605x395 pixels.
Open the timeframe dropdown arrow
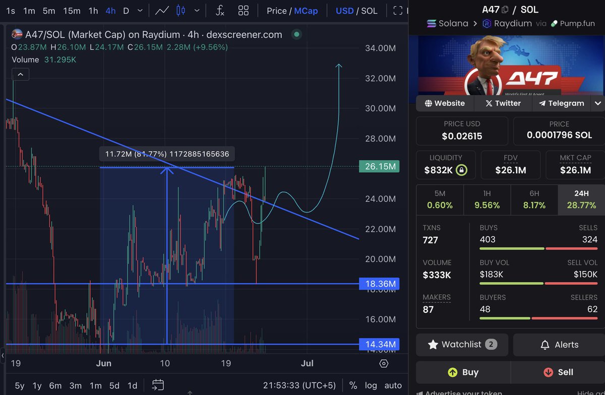click(140, 11)
